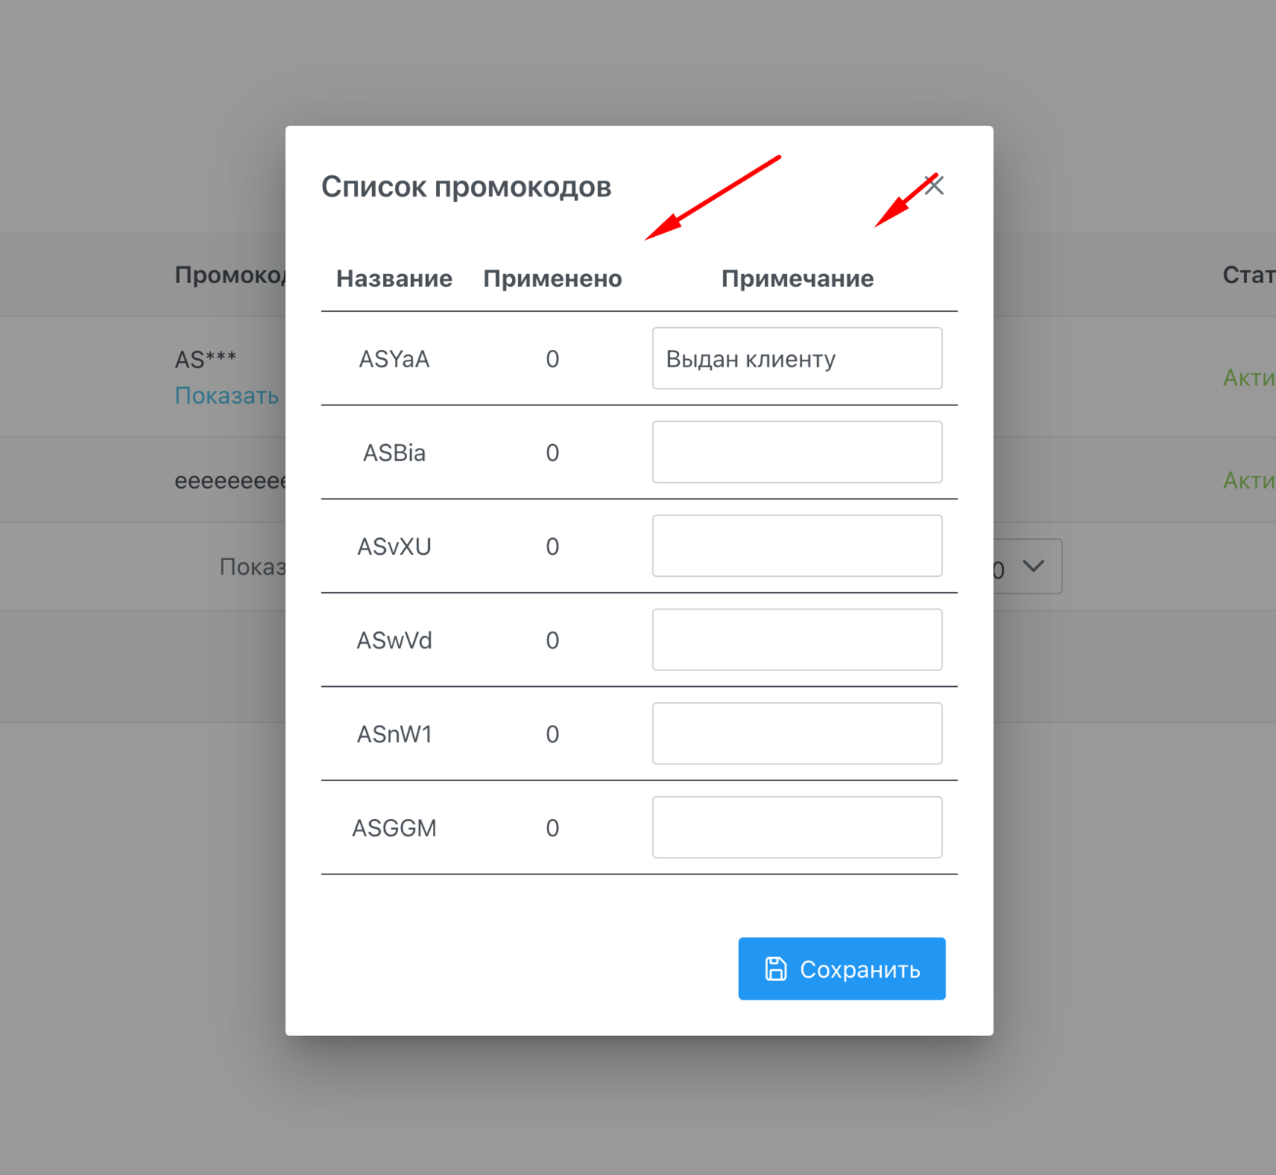
Task: Focus the note field for ASvXU
Action: (797, 546)
